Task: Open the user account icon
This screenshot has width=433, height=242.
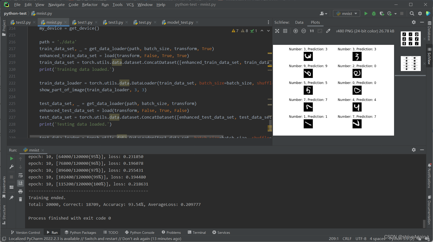Action: pyautogui.click(x=322, y=13)
